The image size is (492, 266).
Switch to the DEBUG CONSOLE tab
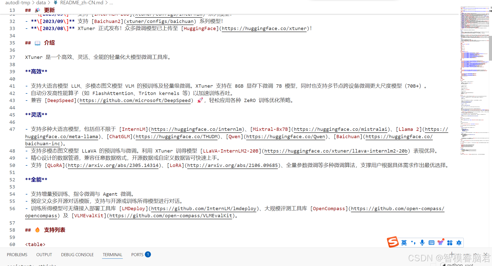[x=77, y=255]
